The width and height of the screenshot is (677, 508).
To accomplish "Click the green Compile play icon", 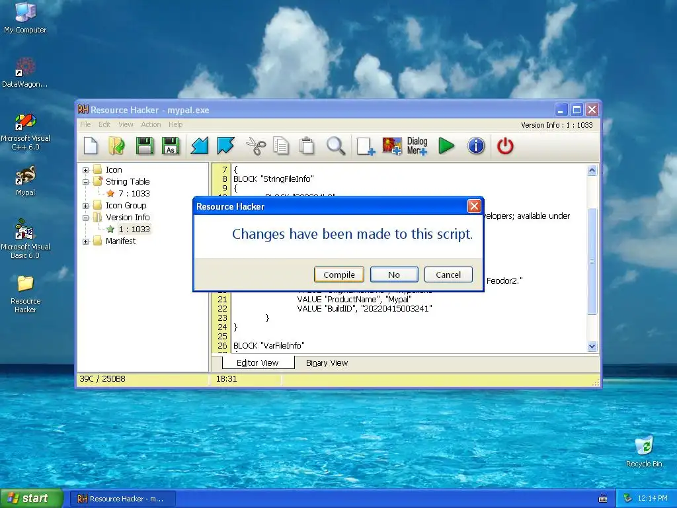I will pos(446,146).
